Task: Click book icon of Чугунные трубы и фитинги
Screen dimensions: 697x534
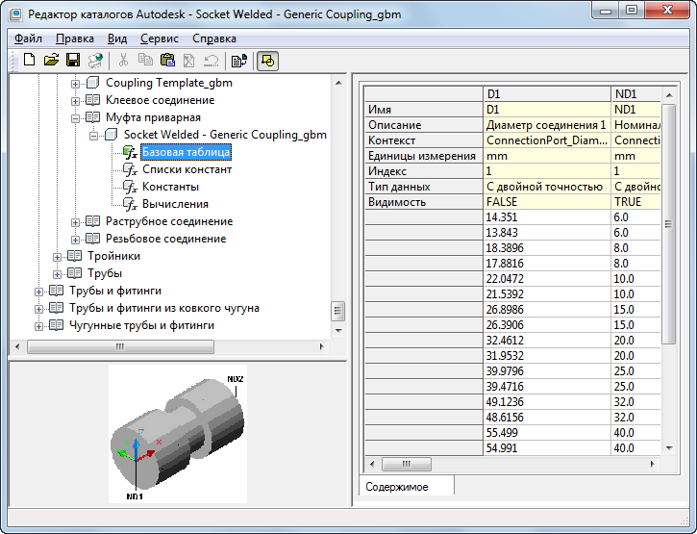Action: (56, 325)
